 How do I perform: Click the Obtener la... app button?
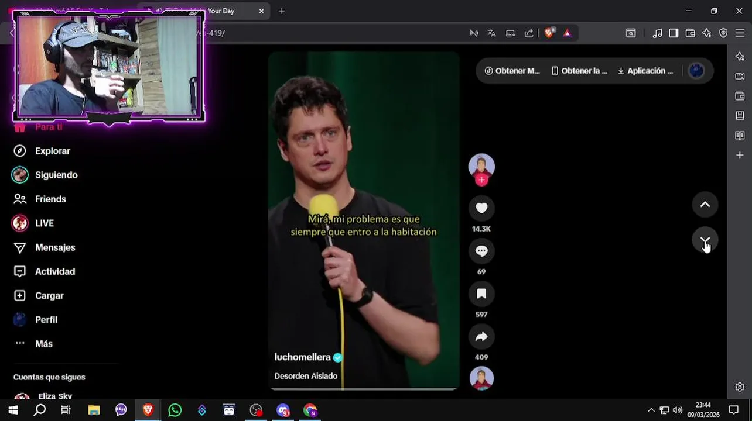pyautogui.click(x=579, y=71)
